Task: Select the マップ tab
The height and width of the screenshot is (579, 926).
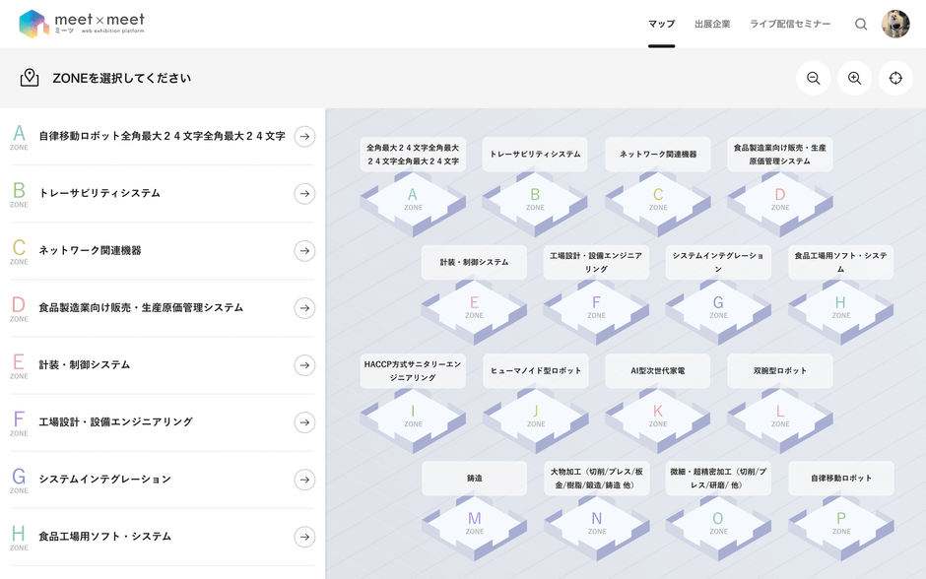Action: click(661, 25)
